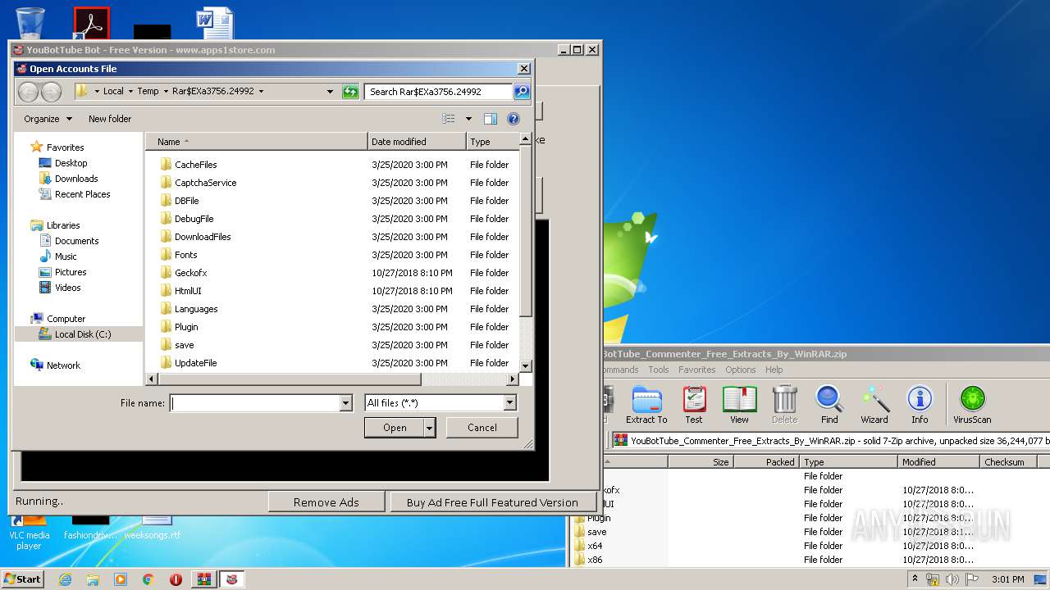Open the Options menu in WinRAR
Screen dimensions: 1050x590
click(x=740, y=370)
